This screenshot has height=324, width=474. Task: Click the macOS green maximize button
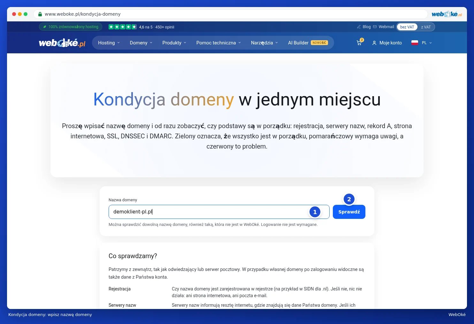coord(26,14)
